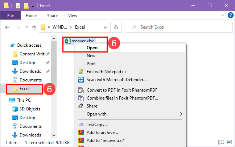Open the Quick Access Toolbar customize dropdown
Viewport: 235px width, 147px height.
tap(33, 6)
